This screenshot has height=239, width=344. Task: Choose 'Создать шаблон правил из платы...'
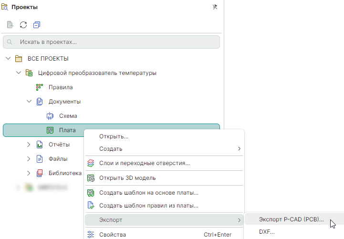(x=164, y=206)
